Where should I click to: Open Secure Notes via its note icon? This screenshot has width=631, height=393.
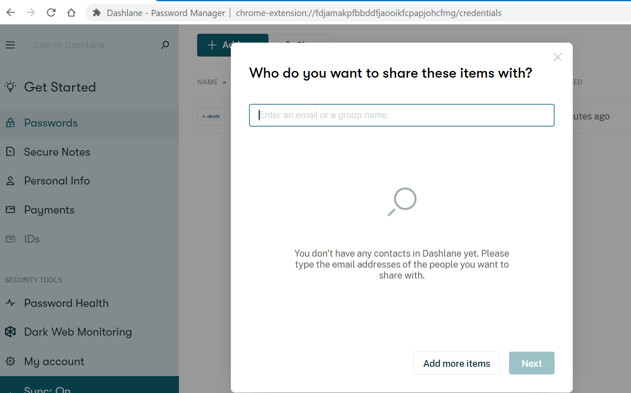point(10,152)
